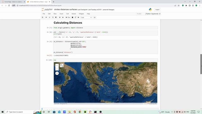The height and width of the screenshot is (114, 202).
Task: Rename notebook title circles distances surfaces
Action: pyautogui.click(x=66, y=9)
